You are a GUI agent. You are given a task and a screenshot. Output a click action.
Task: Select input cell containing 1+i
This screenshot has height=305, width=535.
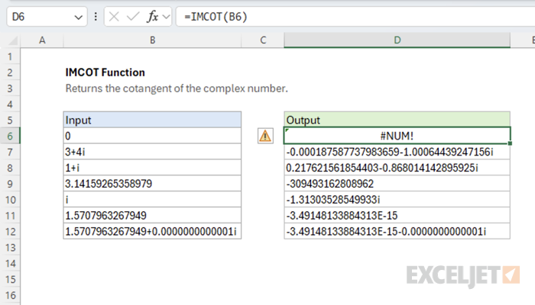pyautogui.click(x=152, y=168)
